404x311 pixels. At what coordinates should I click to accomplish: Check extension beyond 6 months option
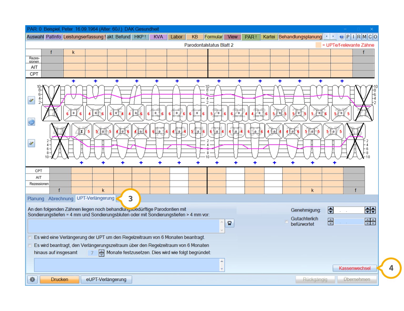30,245
